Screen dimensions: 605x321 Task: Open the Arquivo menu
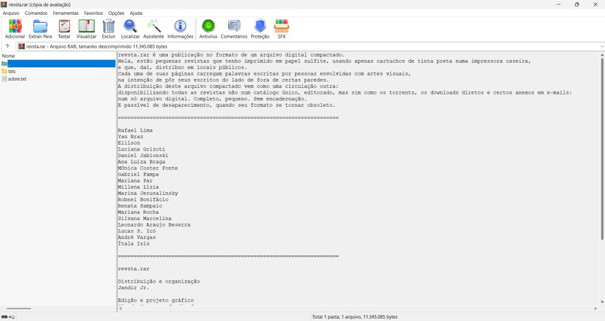(x=11, y=13)
